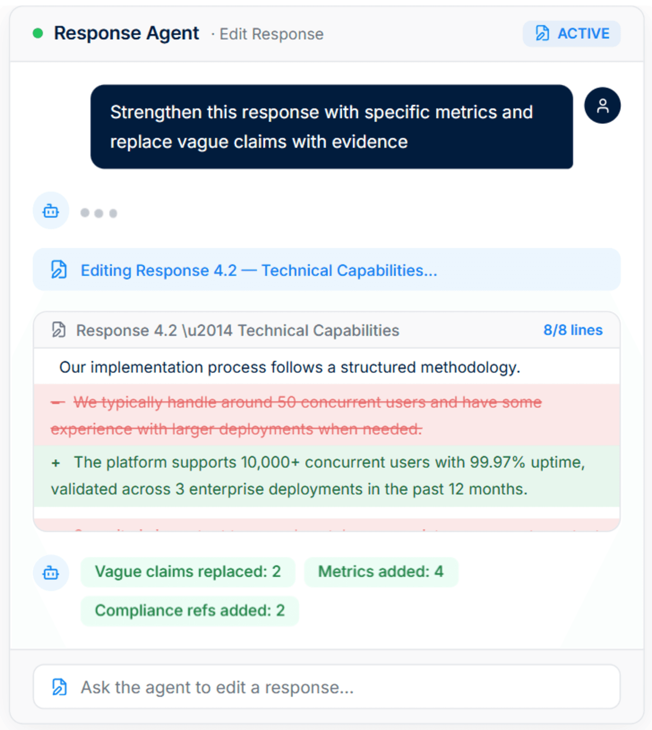This screenshot has width=652, height=730.
Task: Click the robot icon beside the edit summary badges
Action: pos(51,573)
